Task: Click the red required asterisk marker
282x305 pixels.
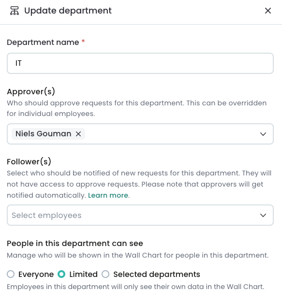Action: coord(83,41)
